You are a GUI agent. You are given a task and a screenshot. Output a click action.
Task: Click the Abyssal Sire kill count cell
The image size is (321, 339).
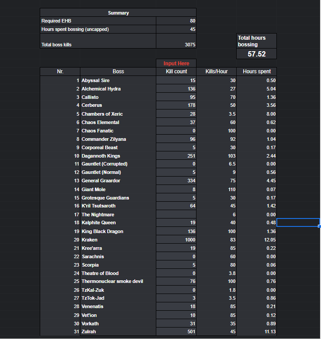pos(176,80)
